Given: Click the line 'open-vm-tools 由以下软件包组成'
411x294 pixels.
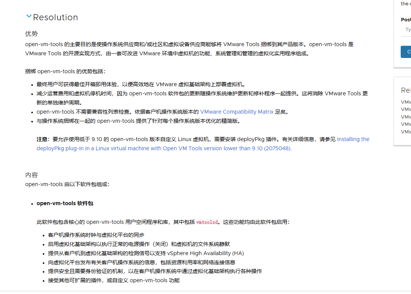Looking at the screenshot, I should tap(67, 184).
